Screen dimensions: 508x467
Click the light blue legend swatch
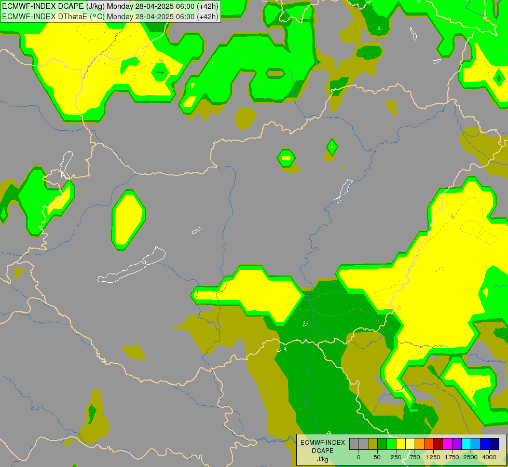[x=476, y=444]
